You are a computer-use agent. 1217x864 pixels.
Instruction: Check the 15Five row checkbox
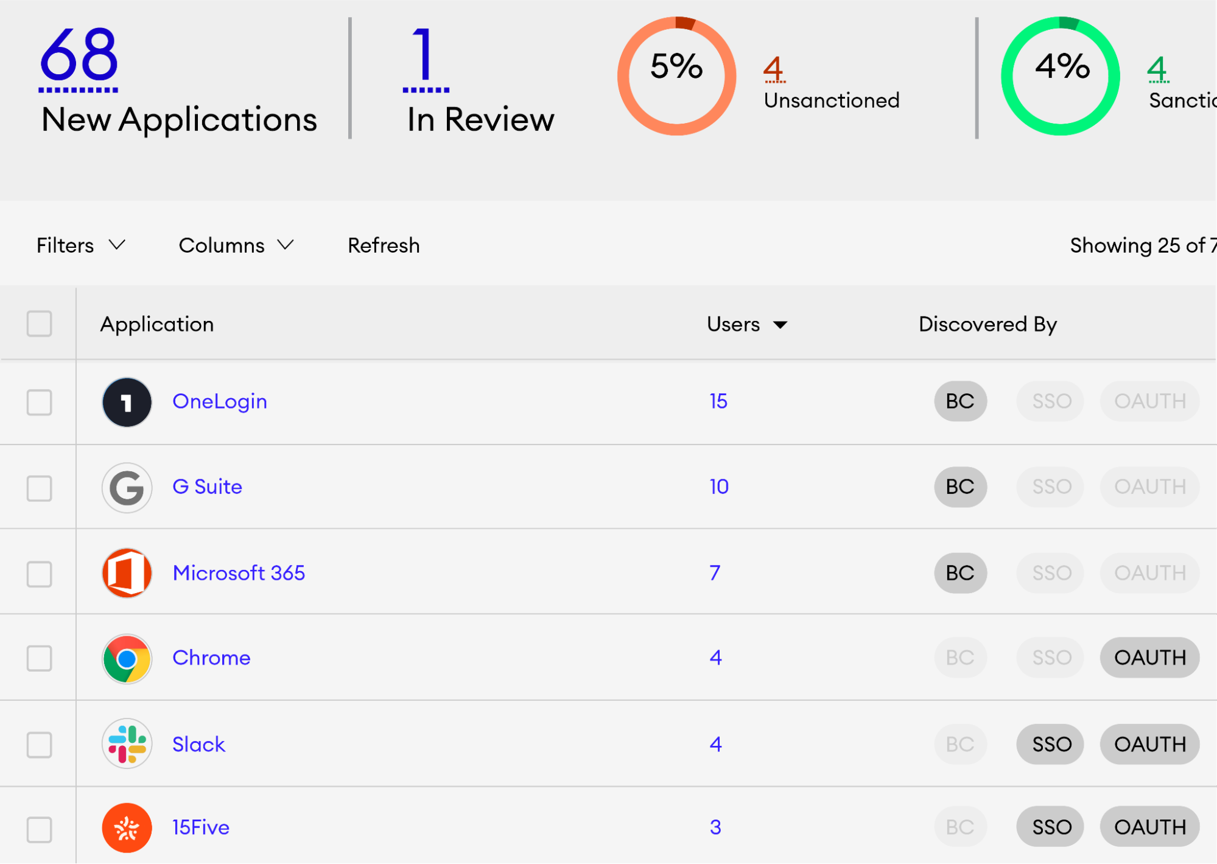click(40, 830)
